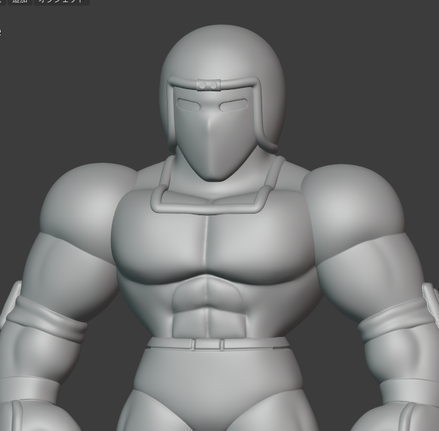Open the オブジェクト (Object) menu
The width and height of the screenshot is (439, 431).
point(62,1)
